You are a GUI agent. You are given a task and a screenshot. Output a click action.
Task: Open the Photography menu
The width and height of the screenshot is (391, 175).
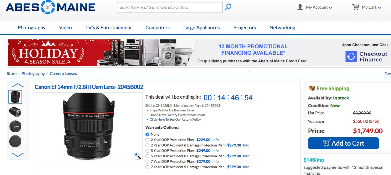(x=32, y=27)
